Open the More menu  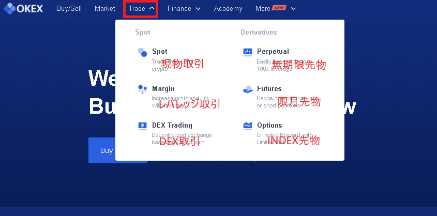263,9
